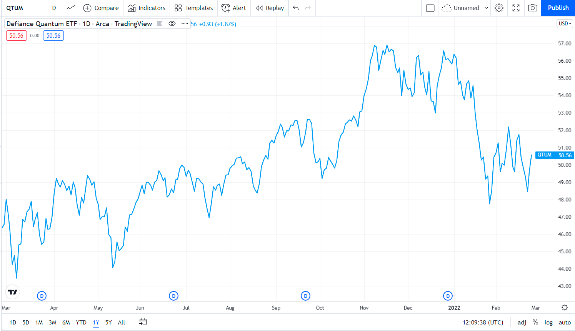Select the All time range
Image resolution: width=575 pixels, height=331 pixels.
pos(122,322)
